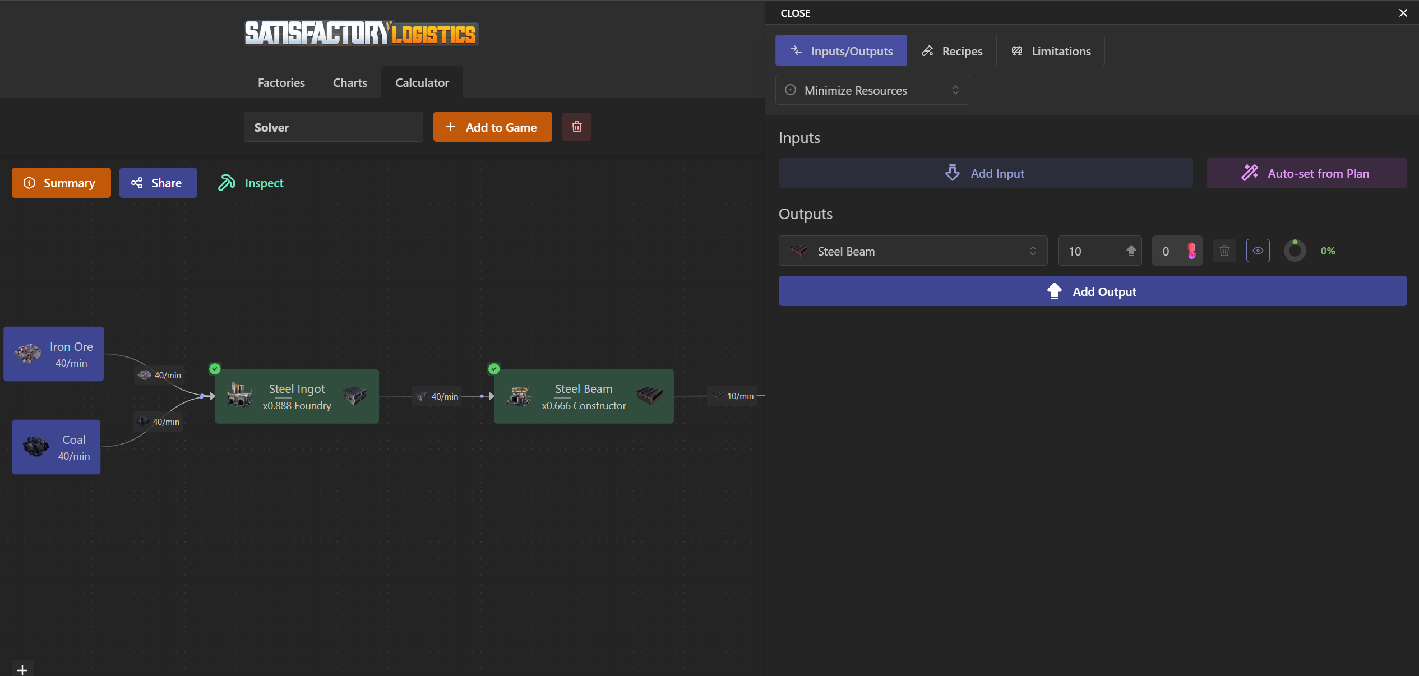Click the circular 0% progress indicator
The width and height of the screenshot is (1419, 676).
tap(1295, 251)
